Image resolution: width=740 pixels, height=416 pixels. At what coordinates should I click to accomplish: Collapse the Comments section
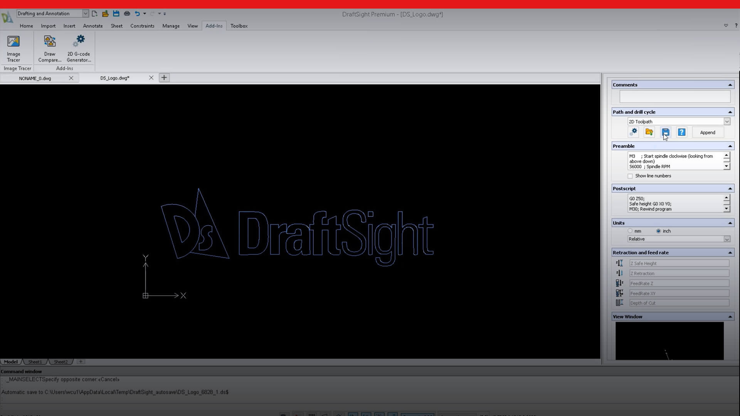[x=730, y=85]
